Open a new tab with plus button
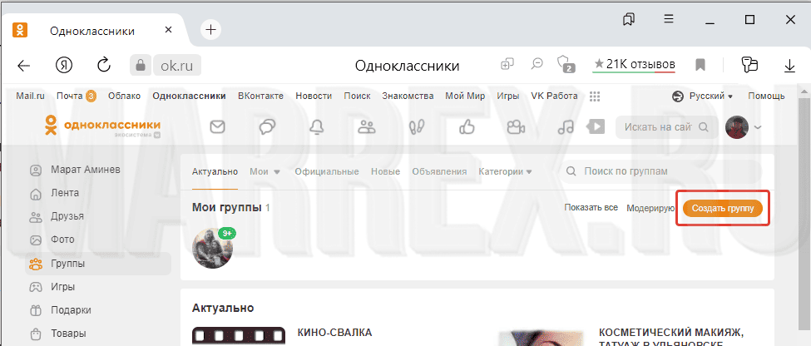The height and width of the screenshot is (346, 811). coord(210,29)
